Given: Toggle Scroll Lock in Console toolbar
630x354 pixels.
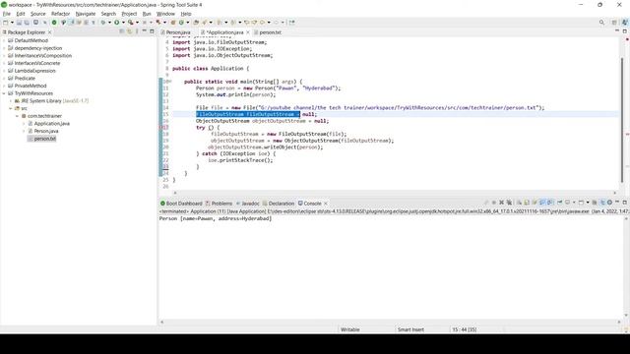Looking at the screenshot, I should (527, 203).
